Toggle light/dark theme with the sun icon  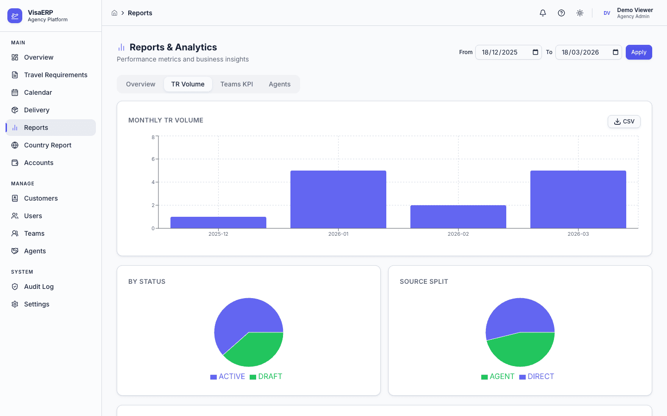tap(579, 12)
